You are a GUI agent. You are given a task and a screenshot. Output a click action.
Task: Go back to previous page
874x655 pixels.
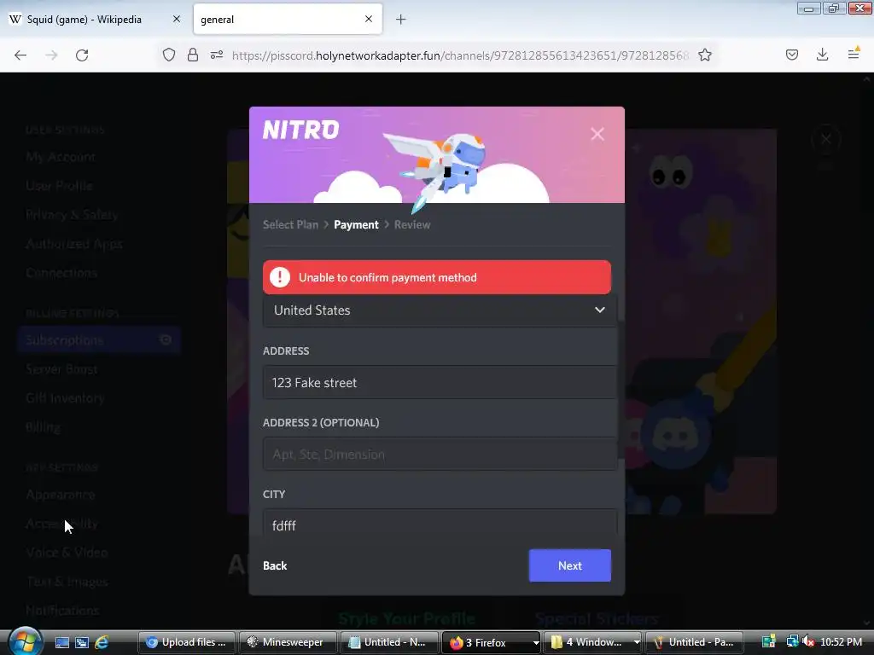click(20, 55)
